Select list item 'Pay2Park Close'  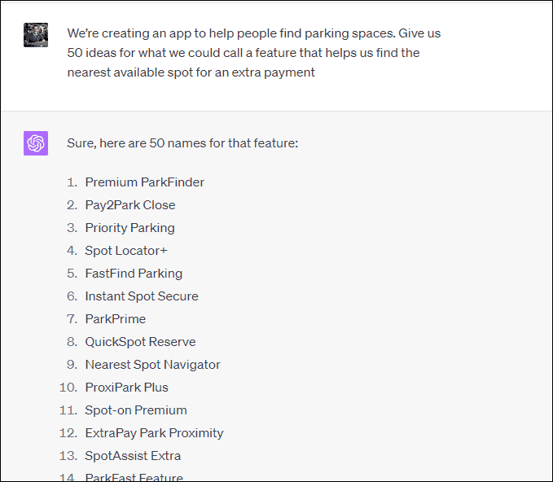130,205
